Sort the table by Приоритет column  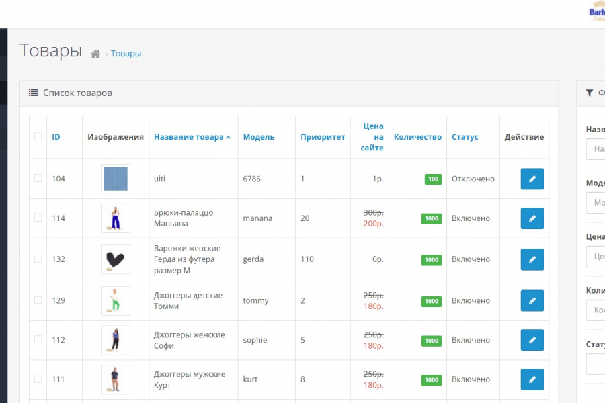pos(323,137)
